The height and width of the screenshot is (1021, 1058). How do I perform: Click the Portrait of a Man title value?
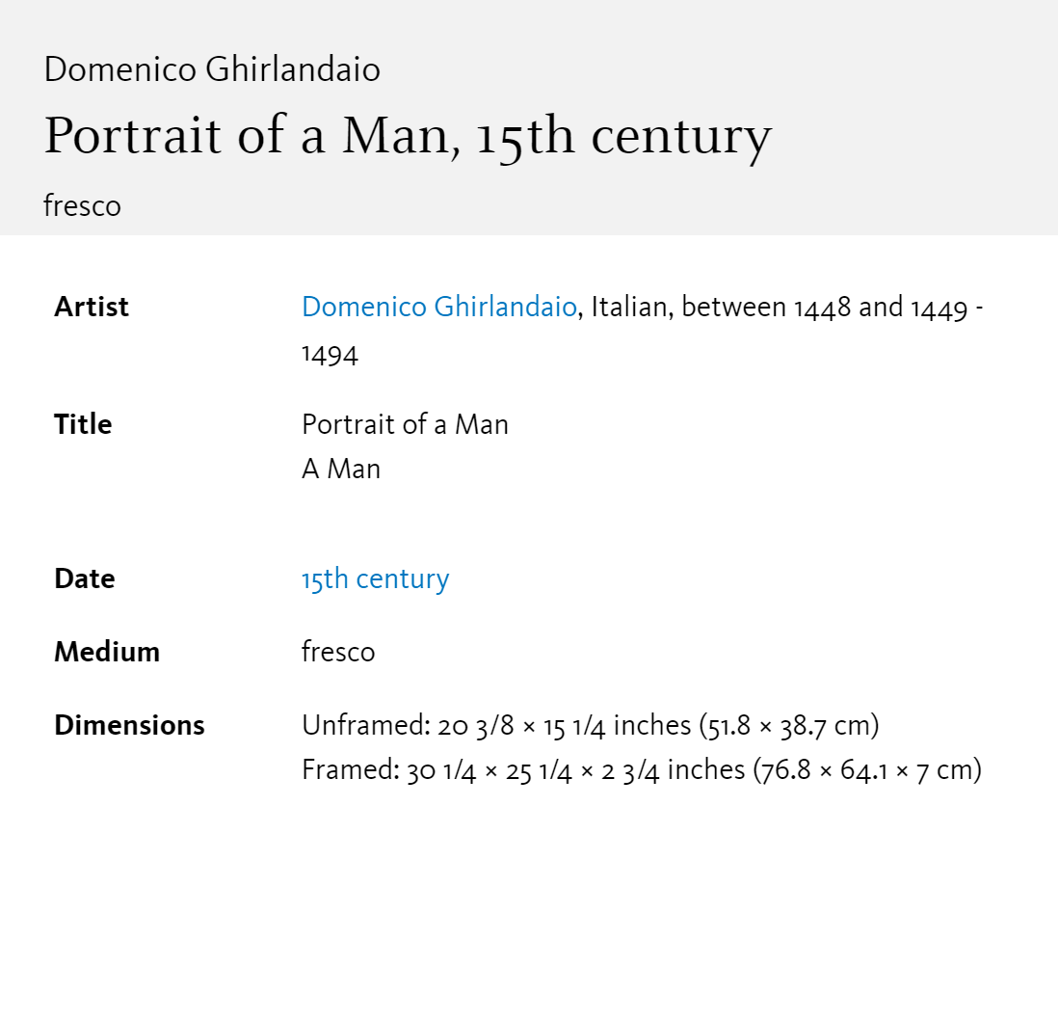tap(405, 425)
